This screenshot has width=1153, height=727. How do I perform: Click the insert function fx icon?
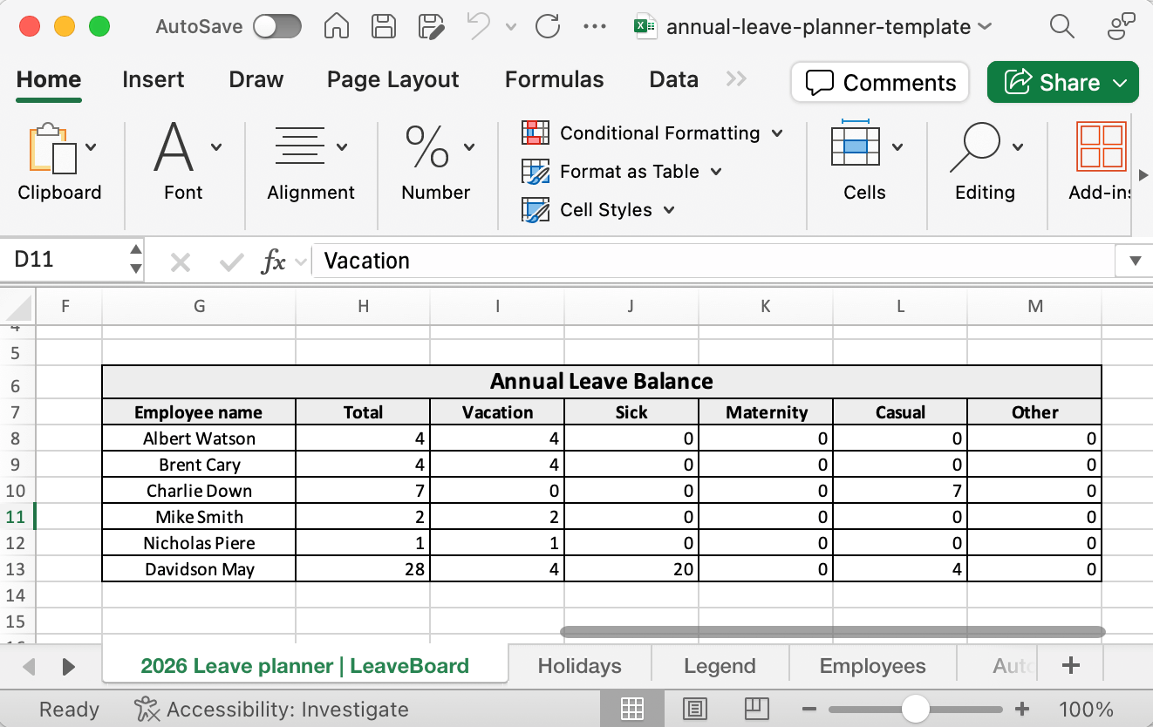point(274,261)
